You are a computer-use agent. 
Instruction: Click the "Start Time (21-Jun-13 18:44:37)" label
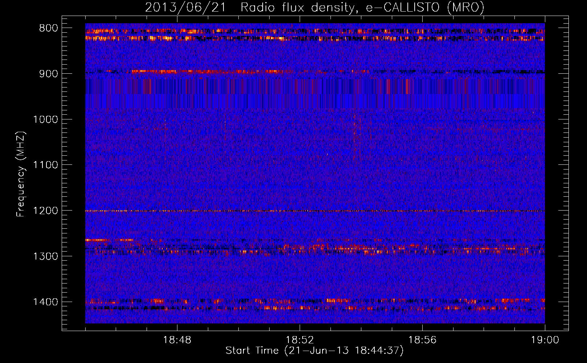click(315, 351)
